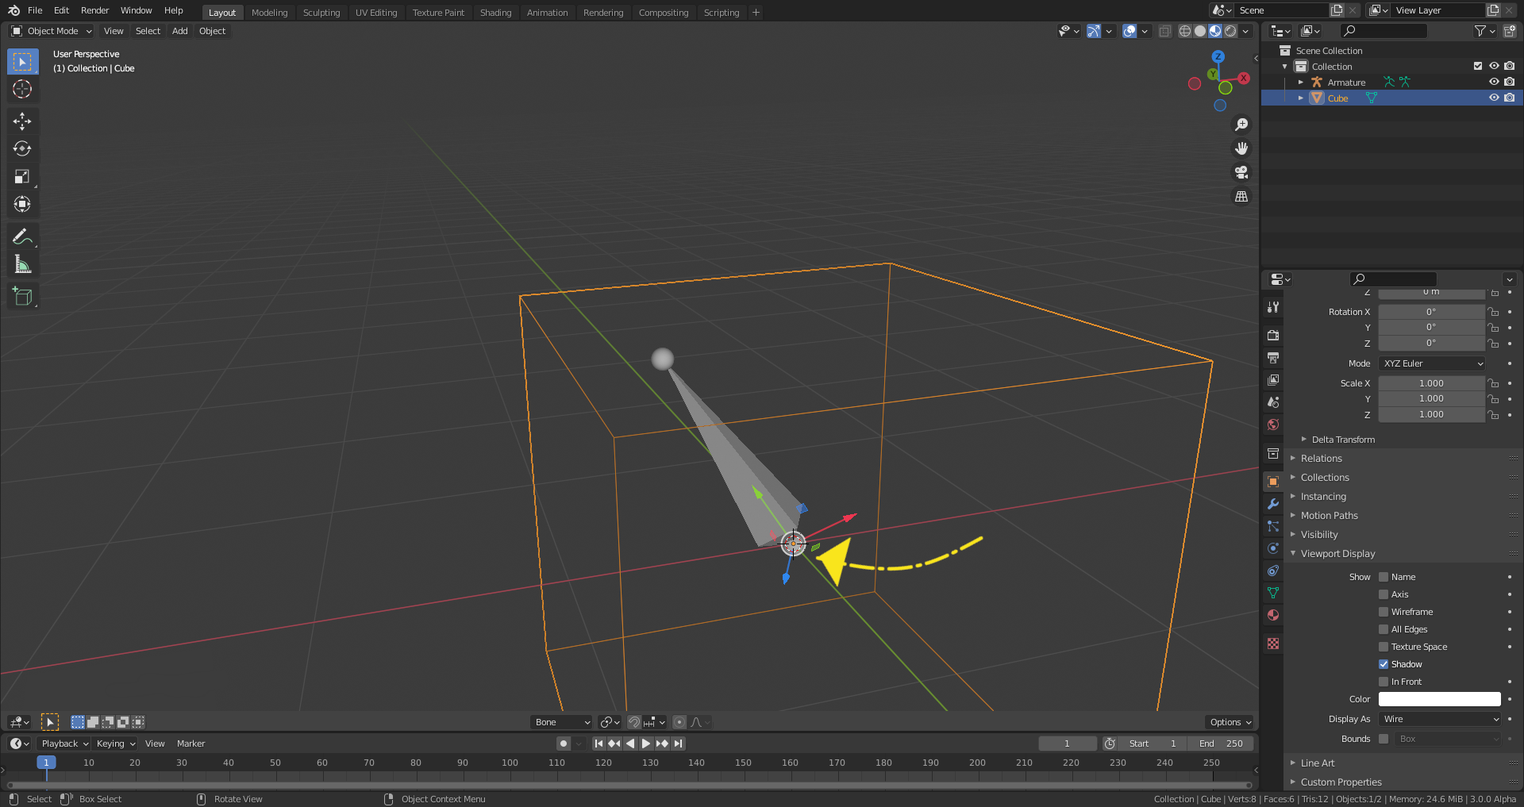
Task: Open the Display As Wire dropdown
Action: [x=1440, y=719]
